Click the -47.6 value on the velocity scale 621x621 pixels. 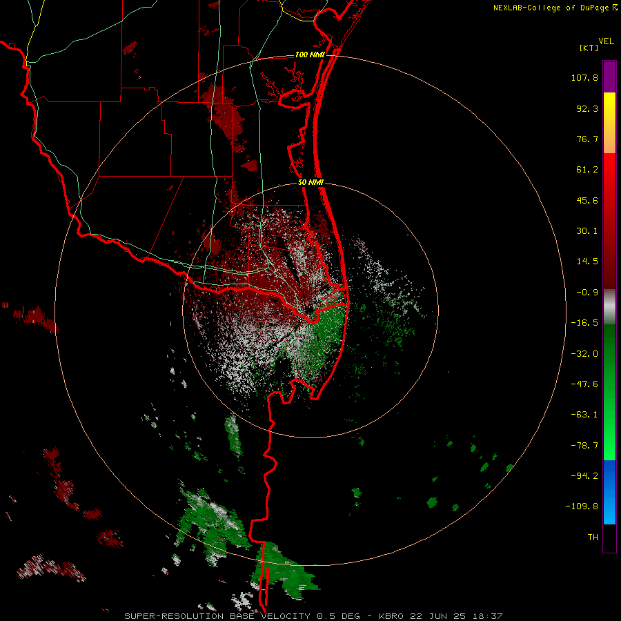coord(584,384)
